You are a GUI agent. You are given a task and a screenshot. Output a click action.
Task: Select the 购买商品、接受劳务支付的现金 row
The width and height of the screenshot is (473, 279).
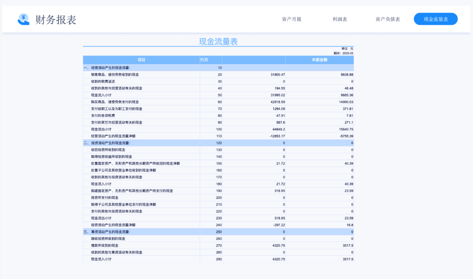pos(116,101)
